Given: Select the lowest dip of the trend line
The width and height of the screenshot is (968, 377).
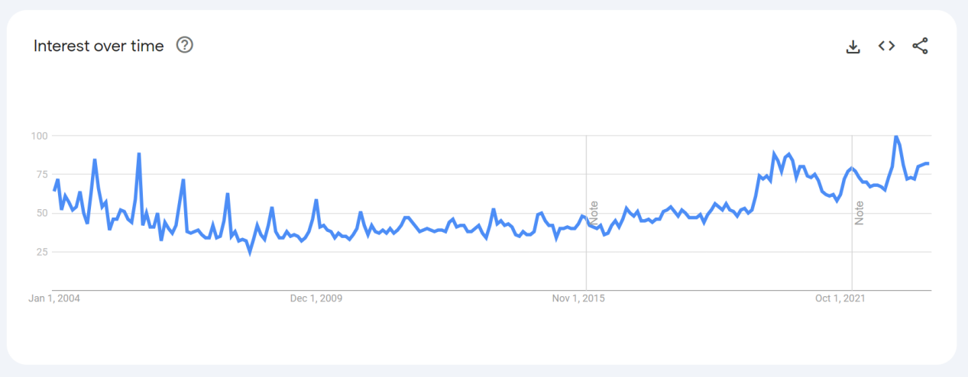Looking at the screenshot, I should (x=250, y=251).
